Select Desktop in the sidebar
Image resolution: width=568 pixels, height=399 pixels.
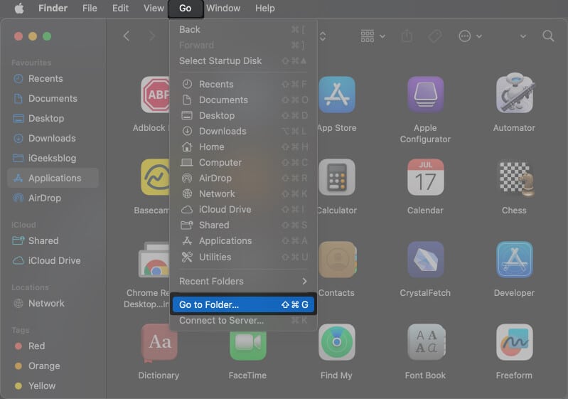[53, 119]
